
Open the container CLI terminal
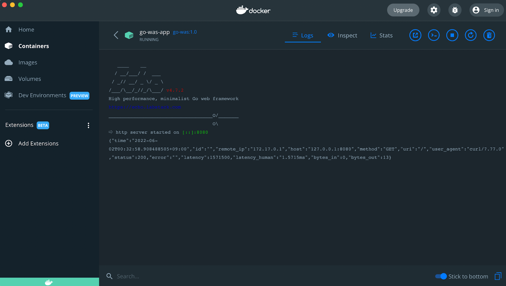tap(434, 35)
